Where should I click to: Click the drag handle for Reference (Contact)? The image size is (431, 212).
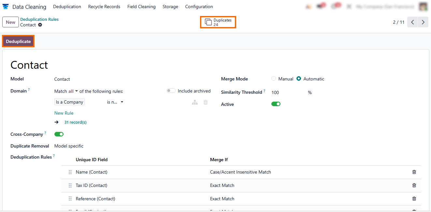[70, 199]
